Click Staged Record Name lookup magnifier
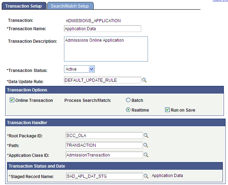Viewport: 228px width, 185px height. 146,176
